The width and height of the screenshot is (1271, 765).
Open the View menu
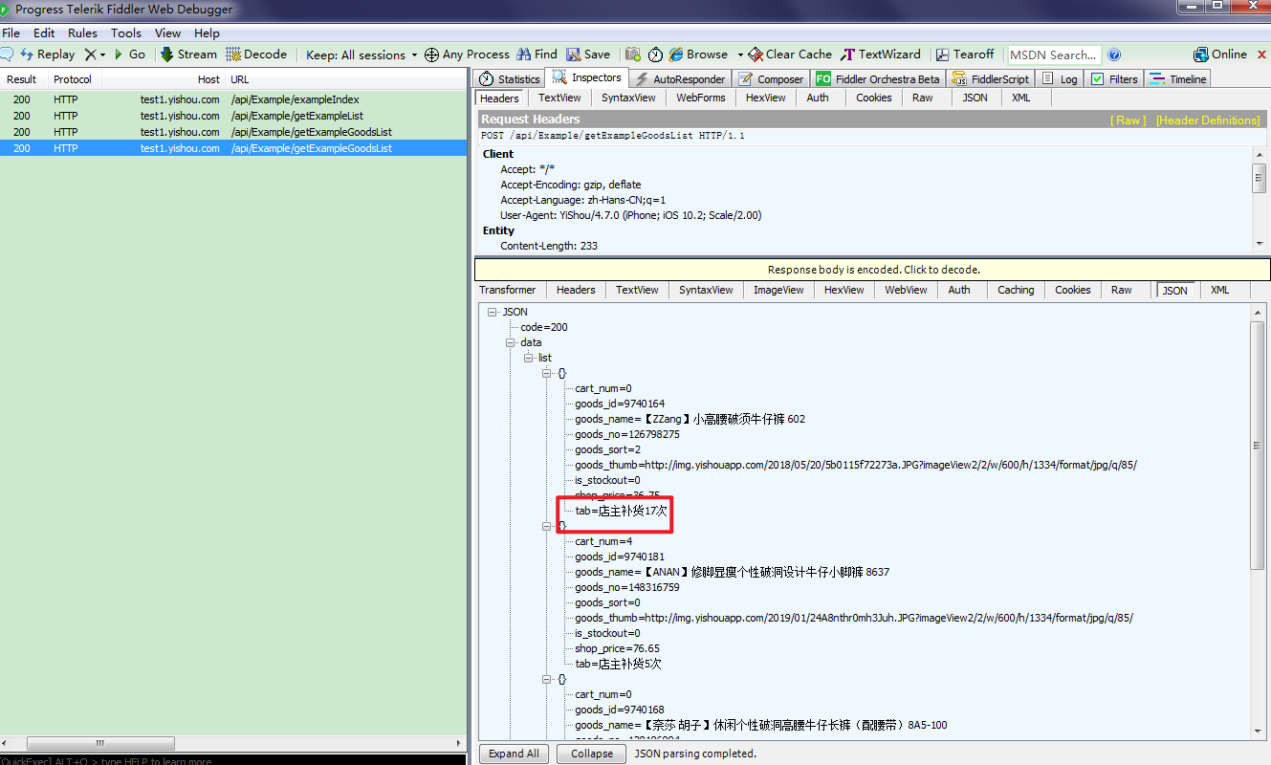[167, 33]
